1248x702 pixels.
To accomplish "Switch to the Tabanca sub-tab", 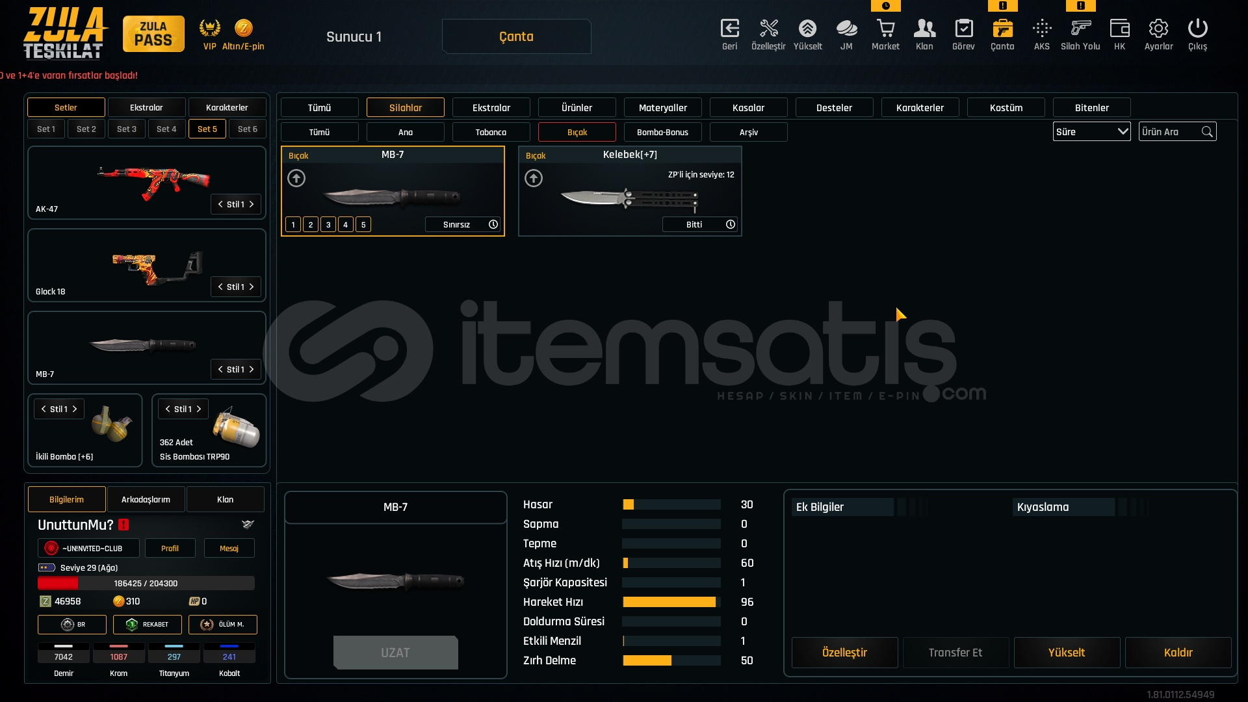I will coord(491,133).
